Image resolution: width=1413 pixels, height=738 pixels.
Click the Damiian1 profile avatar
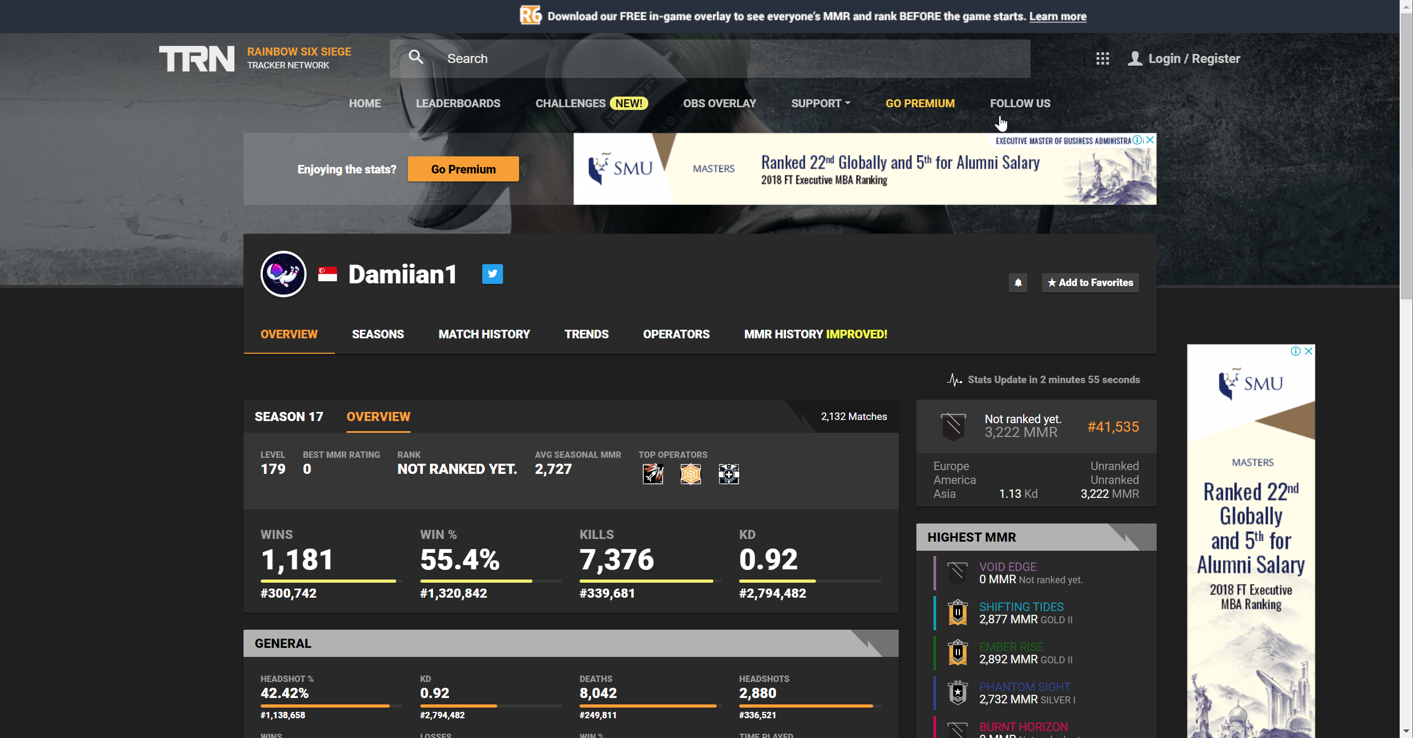tap(283, 274)
